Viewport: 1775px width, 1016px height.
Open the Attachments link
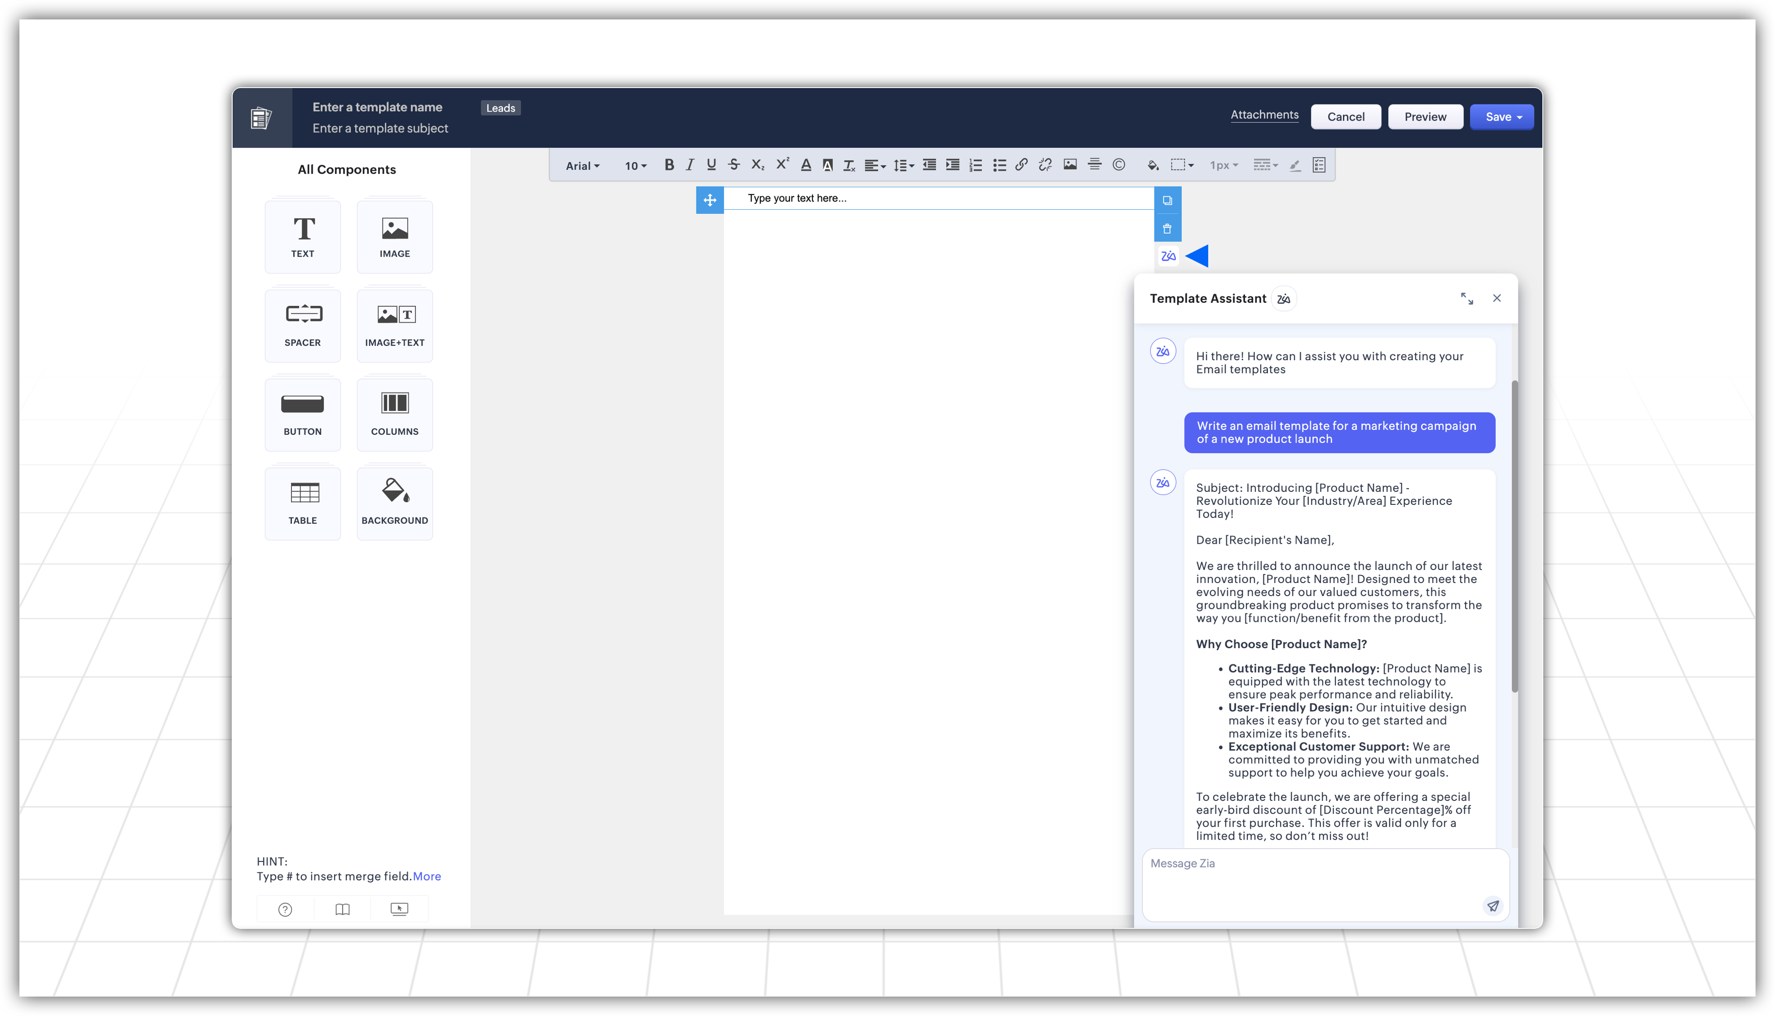(1264, 115)
